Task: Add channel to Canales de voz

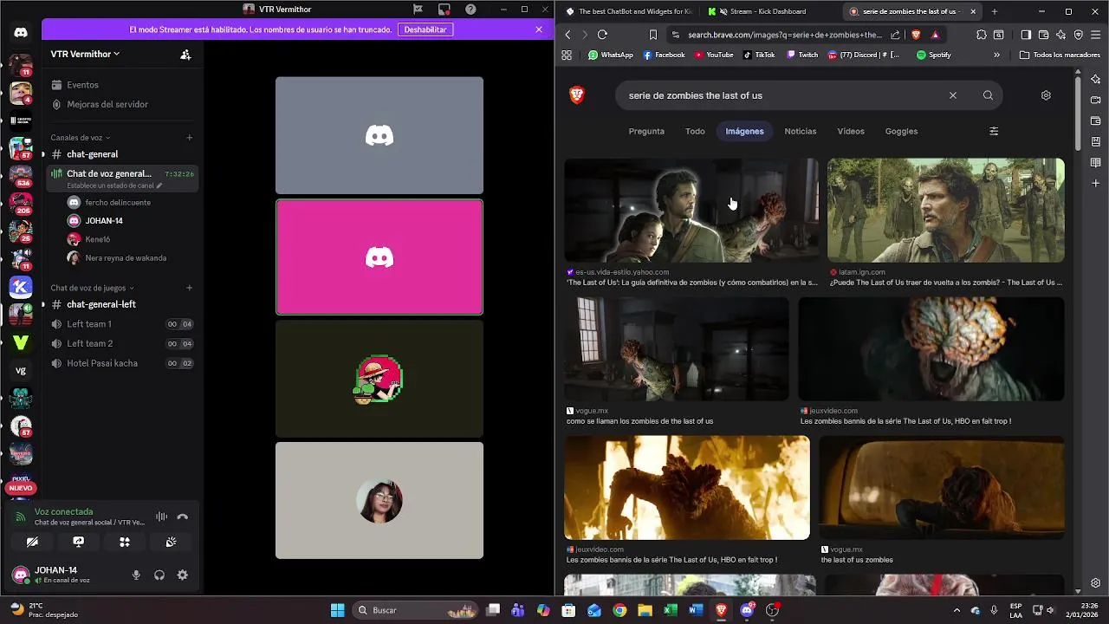Action: point(190,138)
